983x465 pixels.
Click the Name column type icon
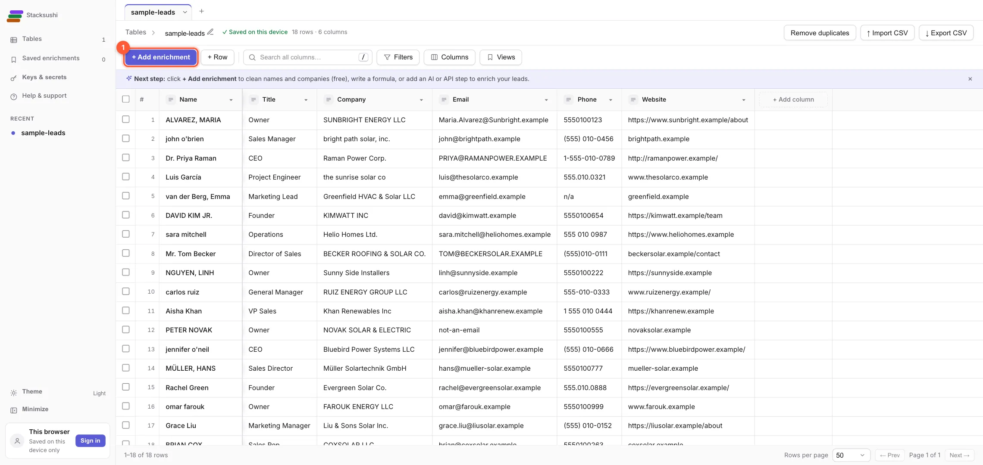point(171,99)
